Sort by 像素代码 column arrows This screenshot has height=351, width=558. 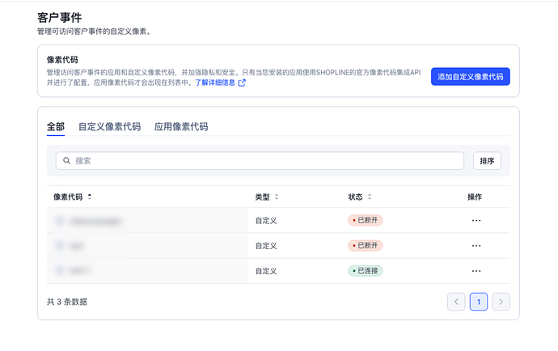tap(90, 197)
